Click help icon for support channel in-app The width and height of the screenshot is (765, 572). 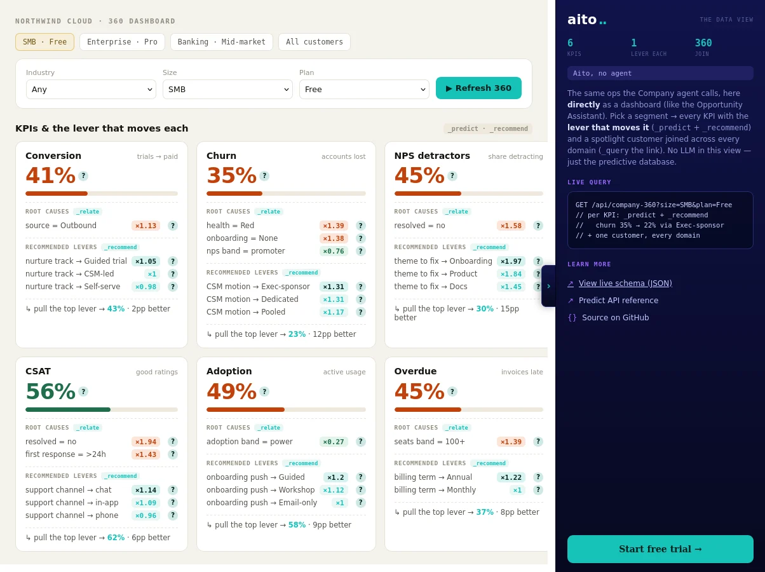pos(173,503)
